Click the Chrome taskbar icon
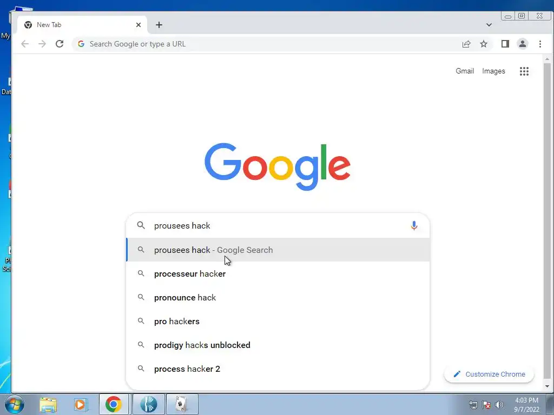 (114, 404)
